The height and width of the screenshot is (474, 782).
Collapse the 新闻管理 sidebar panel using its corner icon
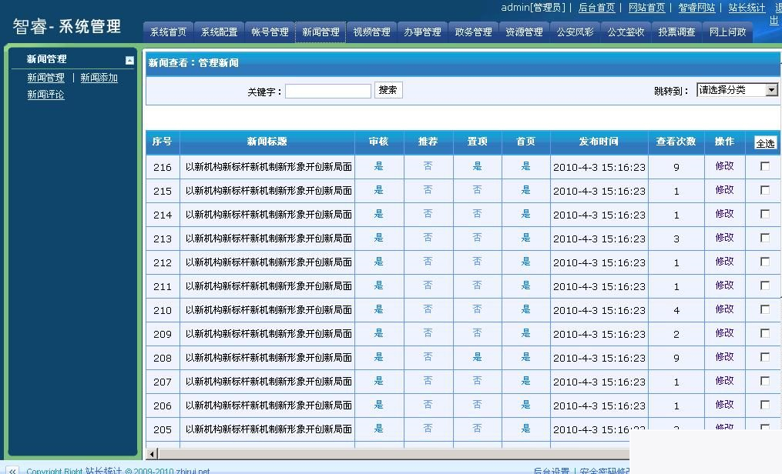click(x=129, y=58)
